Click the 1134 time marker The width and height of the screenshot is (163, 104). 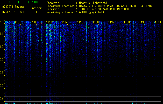[x=65, y=22]
